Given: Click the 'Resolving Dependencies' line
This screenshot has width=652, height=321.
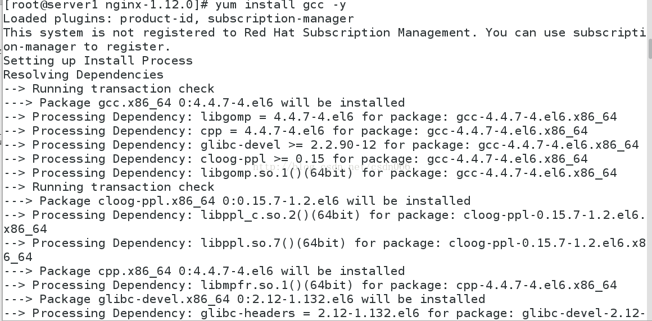Looking at the screenshot, I should [84, 75].
